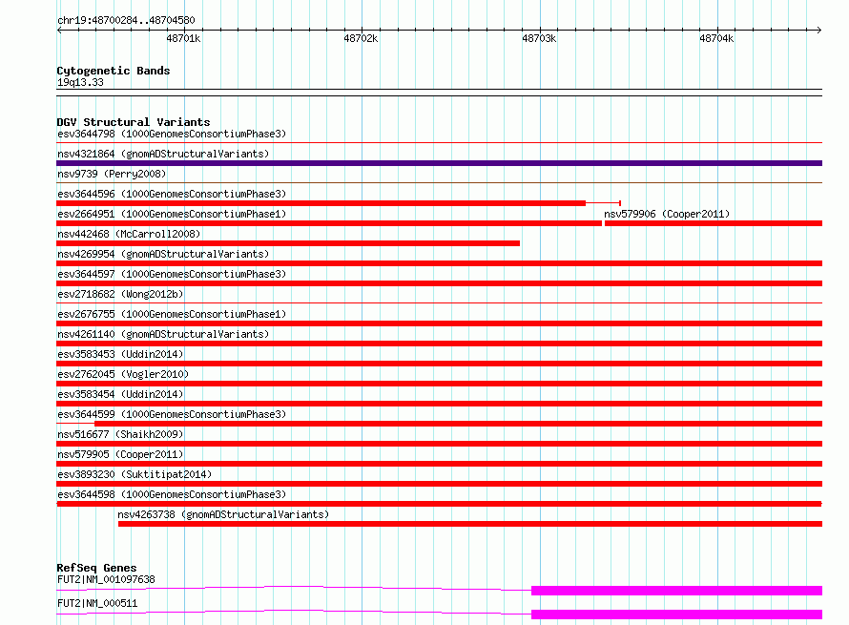Click the red nsv442468 variant bar
Image resolution: width=849 pixels, height=625 pixels.
288,243
